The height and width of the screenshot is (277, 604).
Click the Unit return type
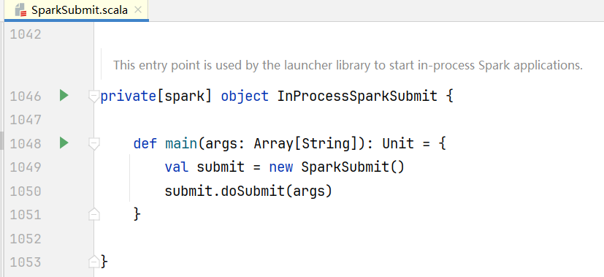click(398, 144)
